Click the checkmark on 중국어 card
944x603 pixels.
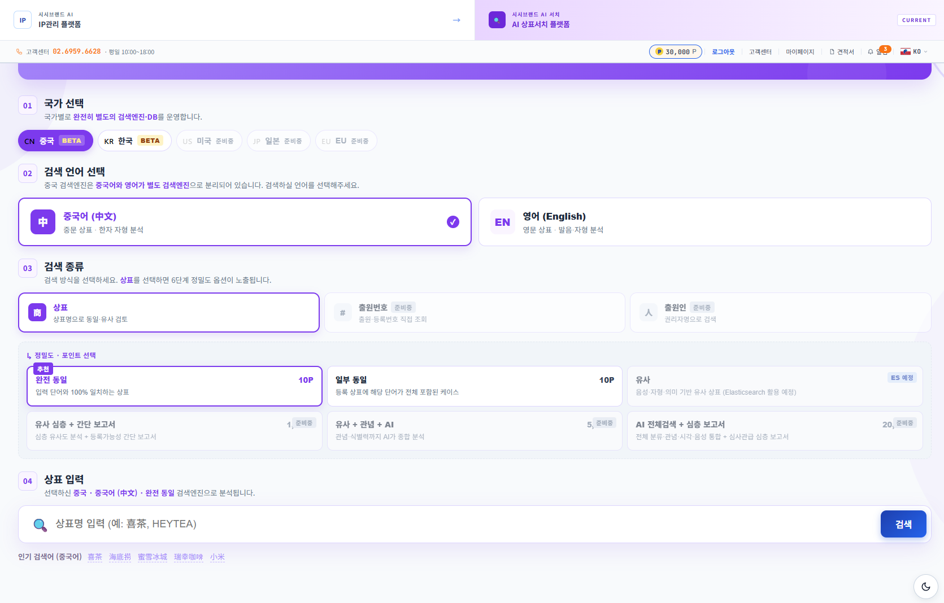tap(453, 222)
